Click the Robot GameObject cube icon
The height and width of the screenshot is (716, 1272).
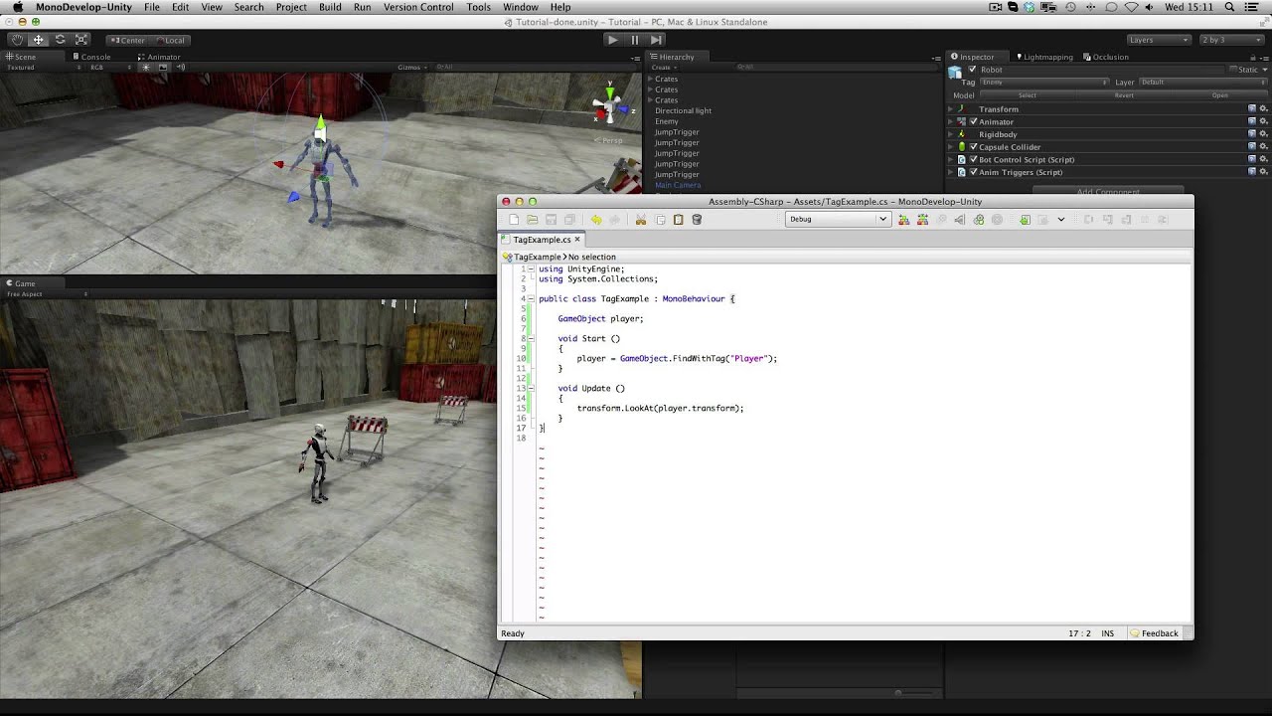pos(956,72)
